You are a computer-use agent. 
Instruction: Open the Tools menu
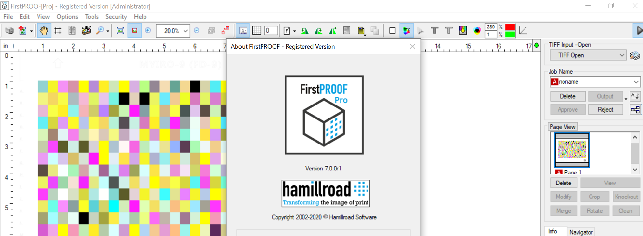(x=92, y=17)
